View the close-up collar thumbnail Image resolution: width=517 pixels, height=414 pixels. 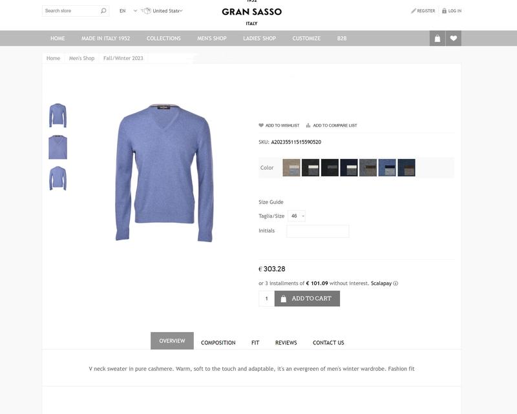58,147
